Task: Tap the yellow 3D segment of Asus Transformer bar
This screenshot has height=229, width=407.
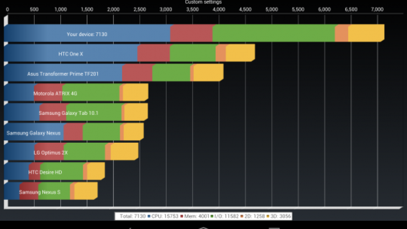Action: coord(209,73)
